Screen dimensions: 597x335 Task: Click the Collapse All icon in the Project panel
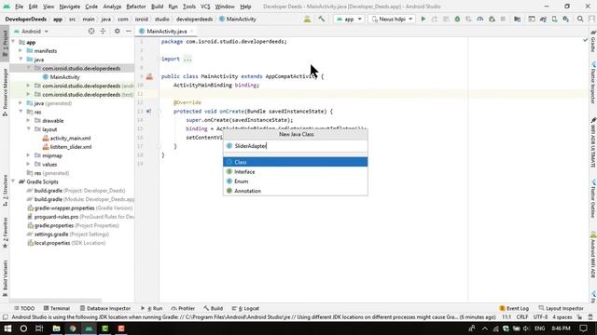[103, 31]
